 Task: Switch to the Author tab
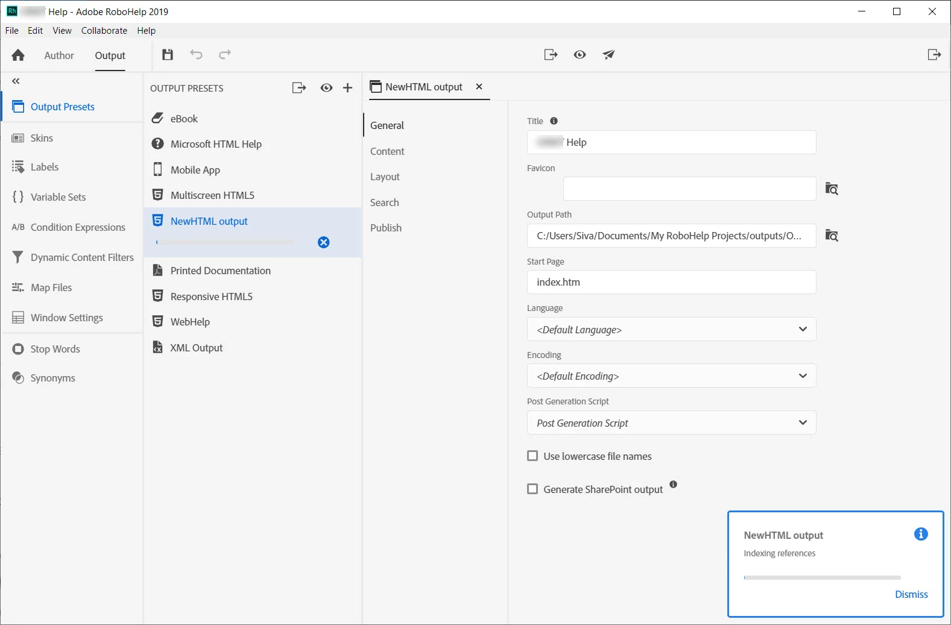click(x=59, y=55)
